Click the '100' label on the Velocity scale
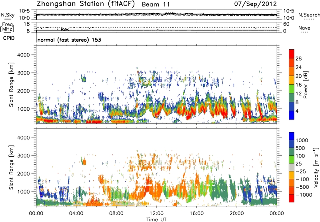The width and height of the screenshot is (320, 222). pyautogui.click(x=300, y=156)
